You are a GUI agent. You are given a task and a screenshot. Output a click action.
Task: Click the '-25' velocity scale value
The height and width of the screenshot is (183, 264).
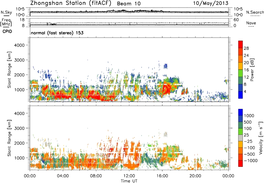(248, 141)
